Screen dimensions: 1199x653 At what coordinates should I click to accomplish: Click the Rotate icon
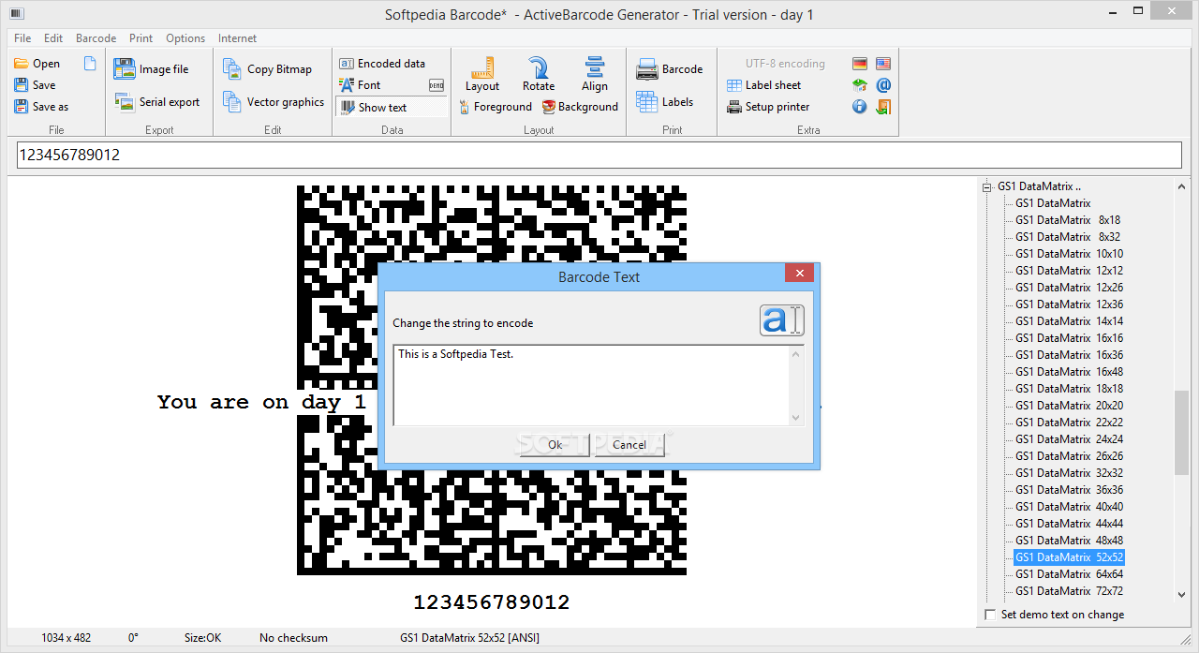point(539,67)
